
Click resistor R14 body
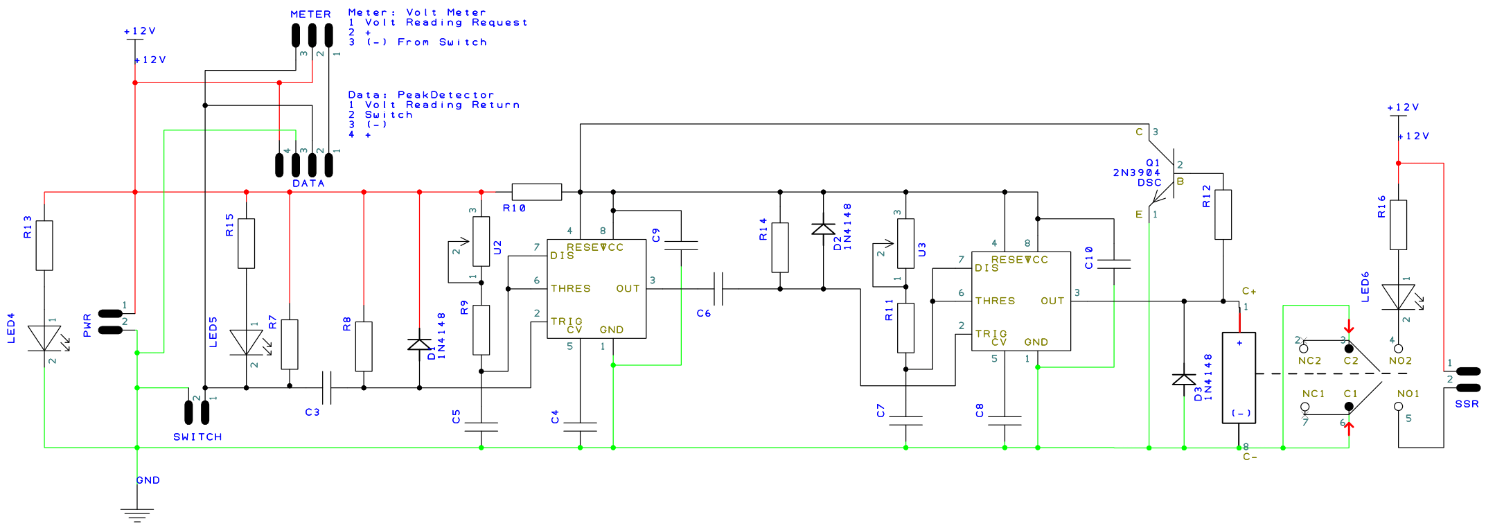click(780, 247)
